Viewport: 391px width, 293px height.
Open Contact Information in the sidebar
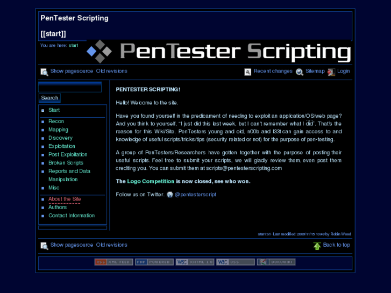tap(72, 216)
